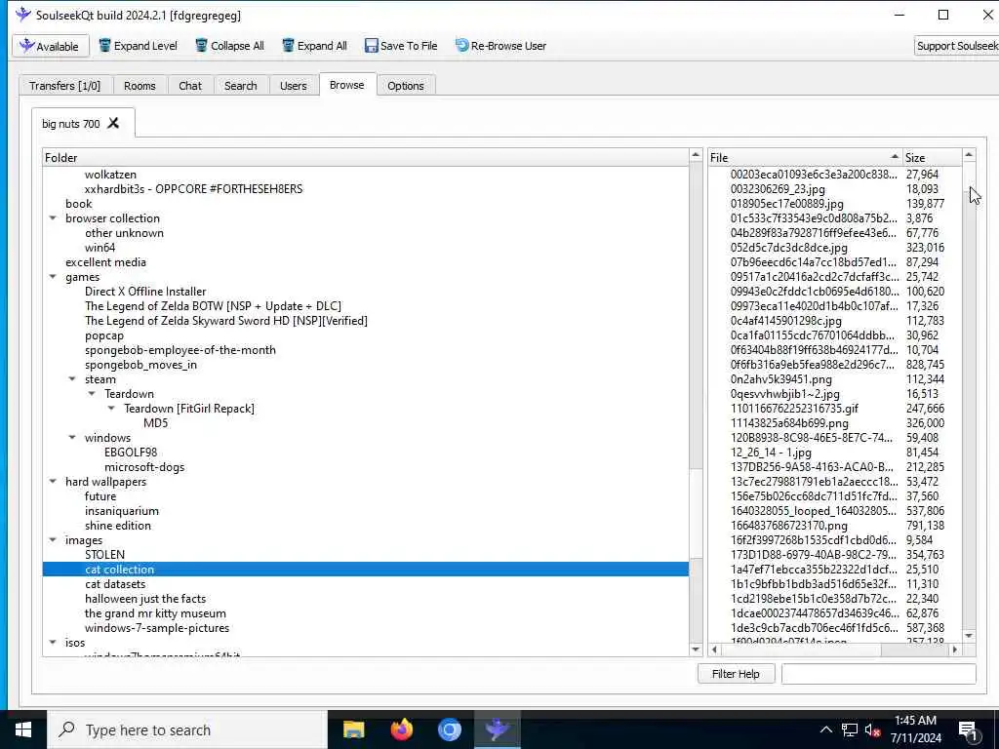Sort files by the Size column header
Viewport: 999px width, 749px height.
click(932, 157)
